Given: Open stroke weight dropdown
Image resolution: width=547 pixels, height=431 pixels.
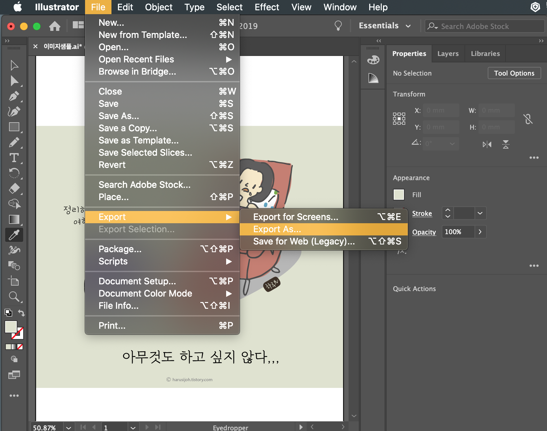Looking at the screenshot, I should pyautogui.click(x=480, y=213).
